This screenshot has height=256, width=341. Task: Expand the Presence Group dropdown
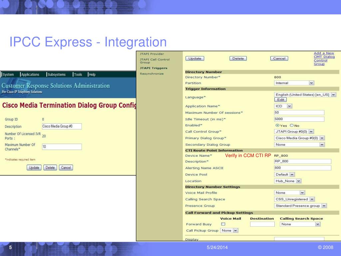[300, 206]
